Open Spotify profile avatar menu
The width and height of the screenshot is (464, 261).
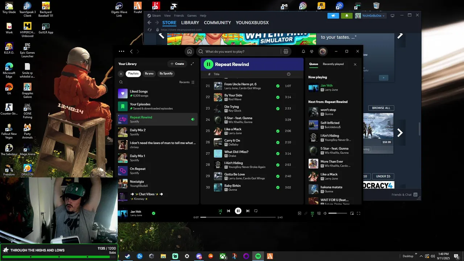pos(323,51)
